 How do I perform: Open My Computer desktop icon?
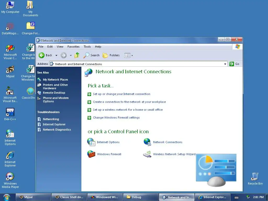(10, 7)
